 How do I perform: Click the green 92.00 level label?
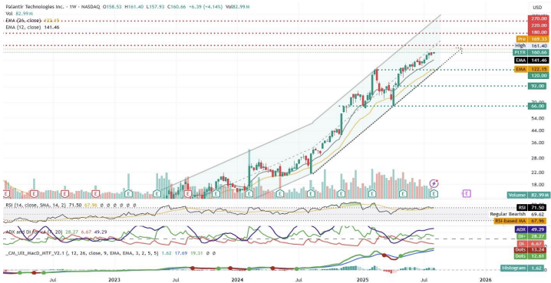pyautogui.click(x=537, y=86)
